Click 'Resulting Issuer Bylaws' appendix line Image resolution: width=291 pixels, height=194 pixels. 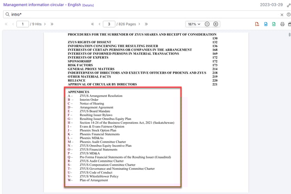click(96, 115)
